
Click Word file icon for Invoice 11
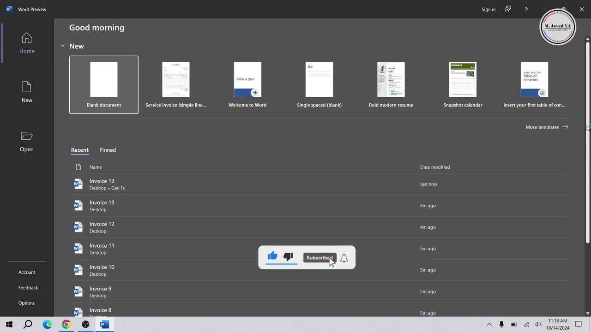click(78, 249)
